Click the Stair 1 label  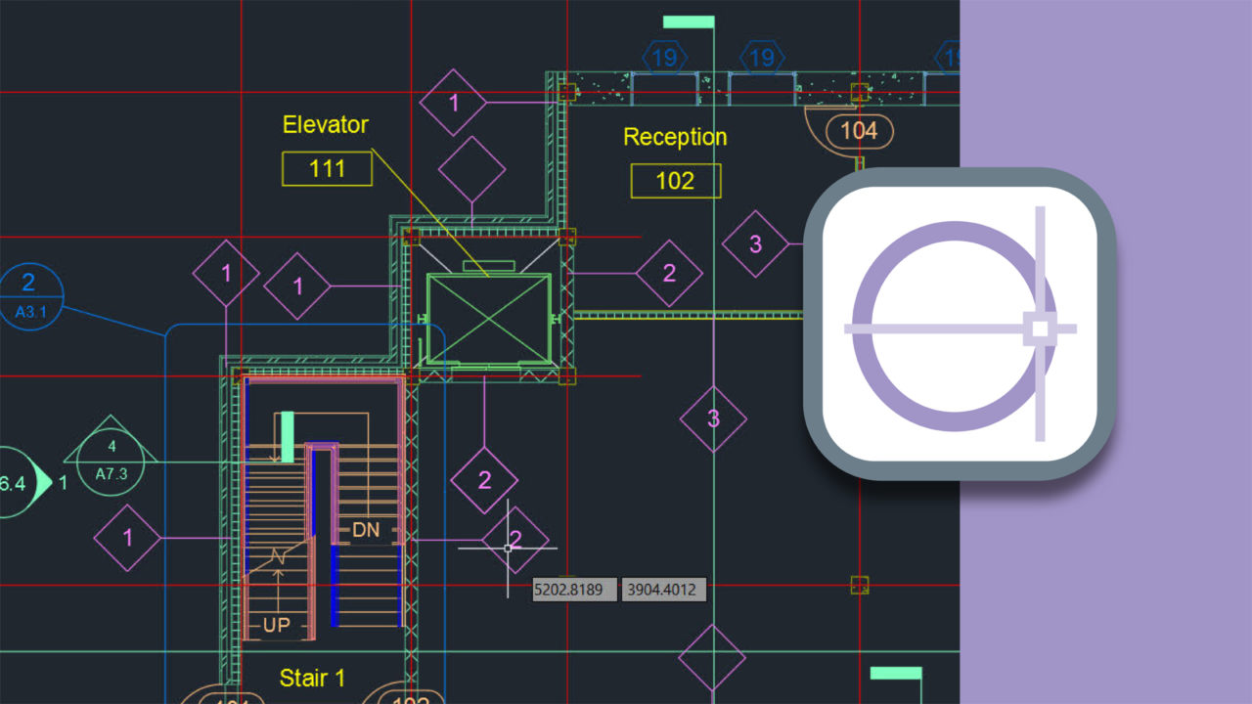(312, 678)
